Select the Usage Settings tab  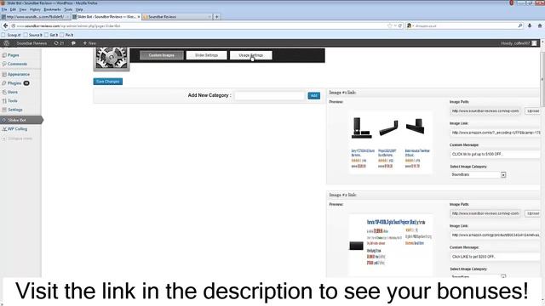pos(250,55)
